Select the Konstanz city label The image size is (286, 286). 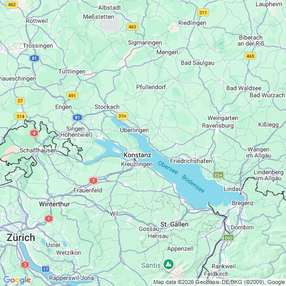tap(138, 155)
